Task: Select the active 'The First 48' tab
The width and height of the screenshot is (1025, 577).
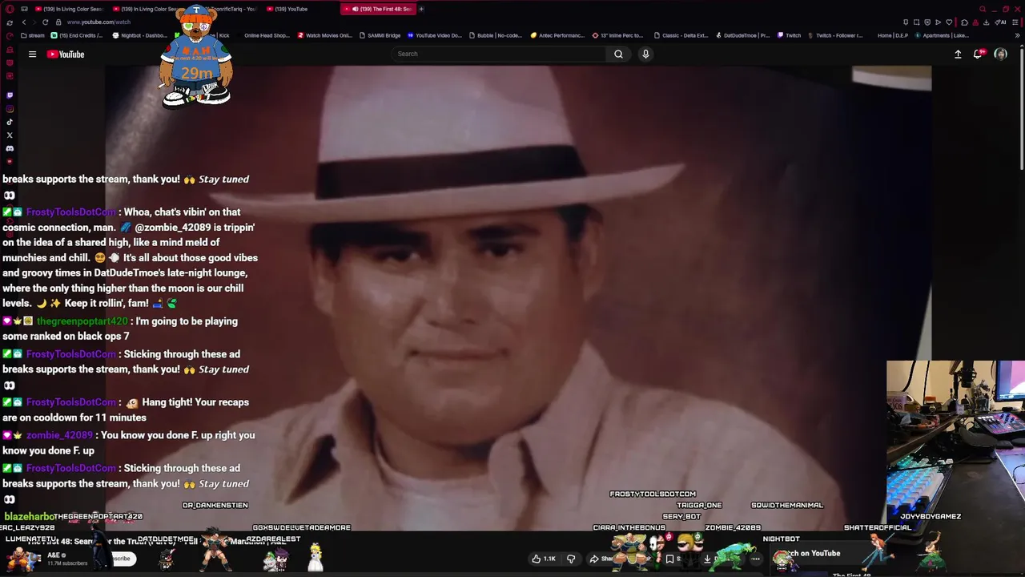Action: point(378,9)
